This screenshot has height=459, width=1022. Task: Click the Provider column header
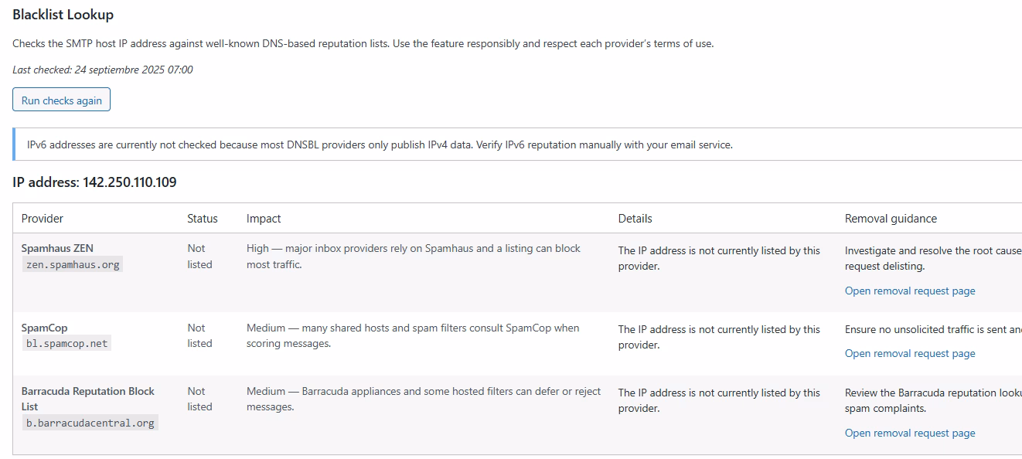coord(43,219)
